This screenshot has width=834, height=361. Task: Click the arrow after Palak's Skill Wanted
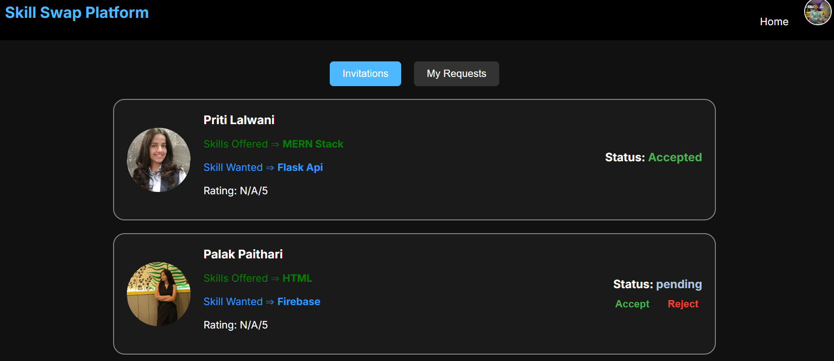(x=270, y=302)
